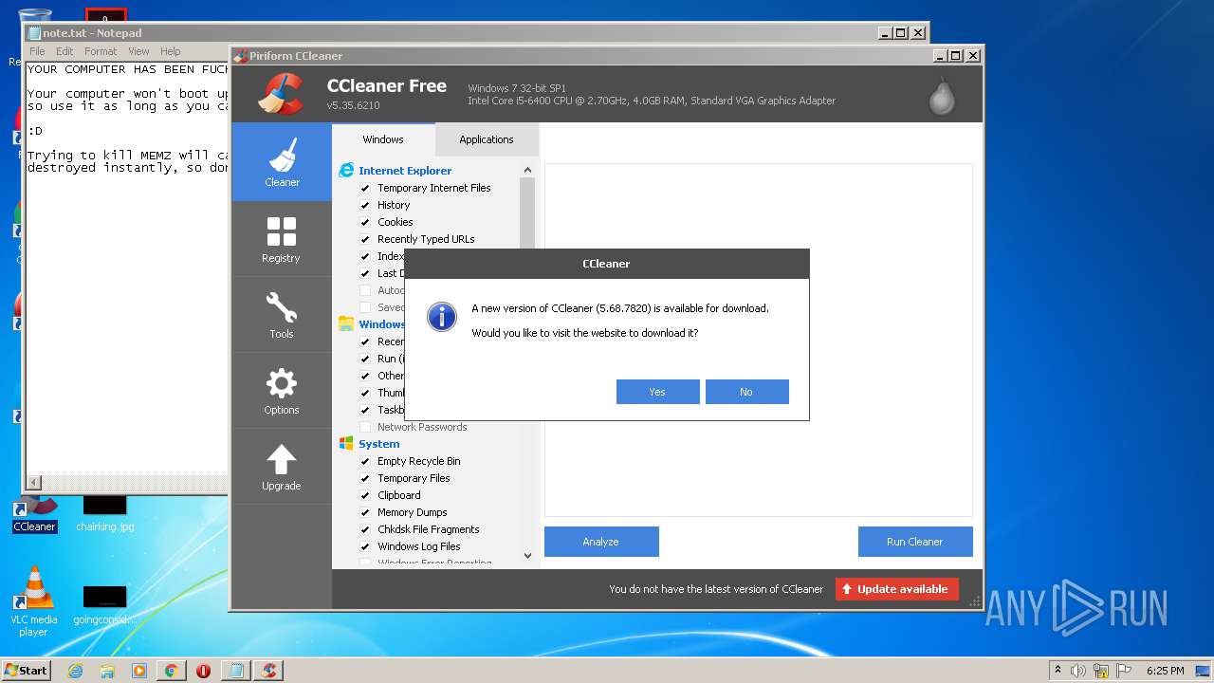Switch to CCleaner via taskbar icon
The image size is (1214, 683).
coord(268,671)
